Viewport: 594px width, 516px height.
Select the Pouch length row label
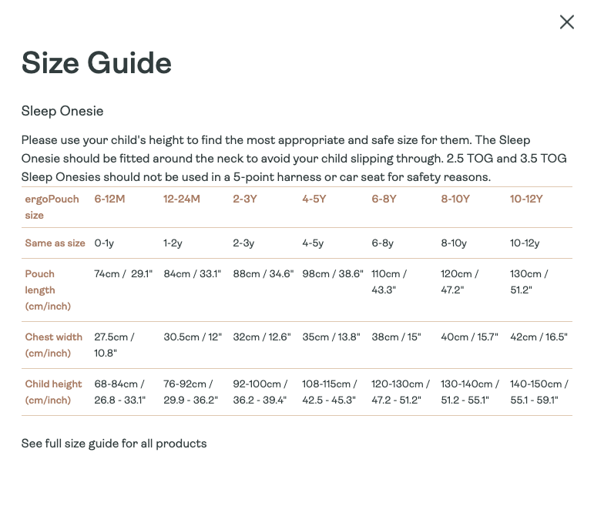coord(48,290)
